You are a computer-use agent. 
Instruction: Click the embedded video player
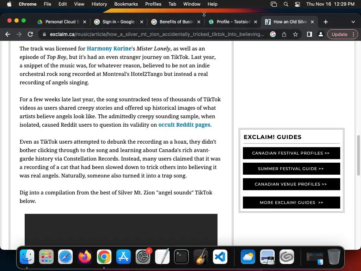click(121, 230)
